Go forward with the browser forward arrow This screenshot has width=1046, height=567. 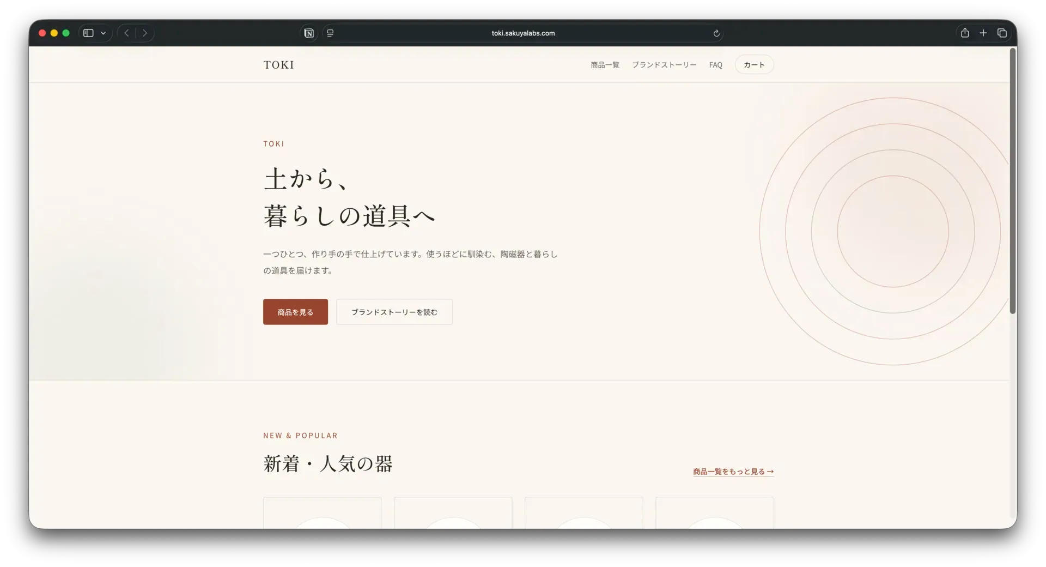[x=145, y=33]
